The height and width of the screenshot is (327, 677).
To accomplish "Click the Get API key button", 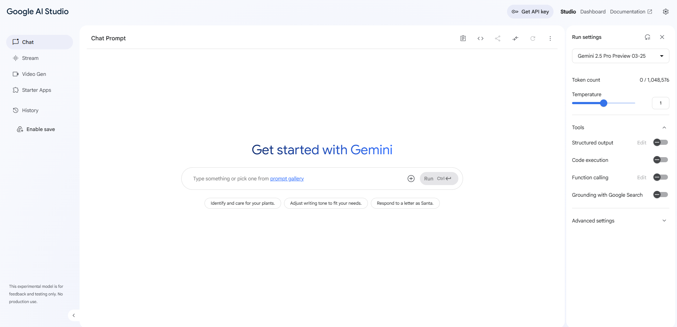I will pyautogui.click(x=530, y=12).
